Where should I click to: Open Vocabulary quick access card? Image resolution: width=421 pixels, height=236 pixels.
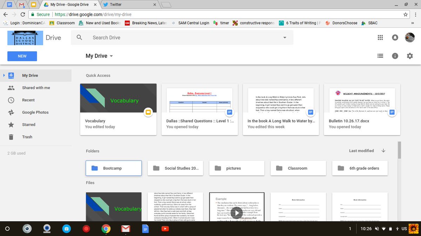tap(118, 109)
